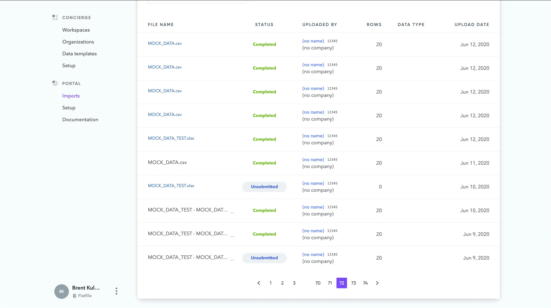Click the Concierge grid icon
Image resolution: width=551 pixels, height=308 pixels.
(x=55, y=17)
